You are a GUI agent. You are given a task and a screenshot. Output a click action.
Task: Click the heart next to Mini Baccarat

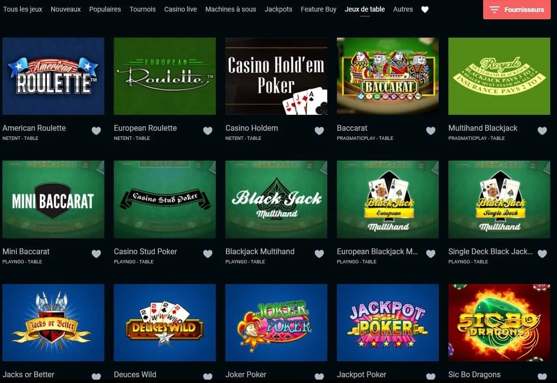[x=96, y=254]
